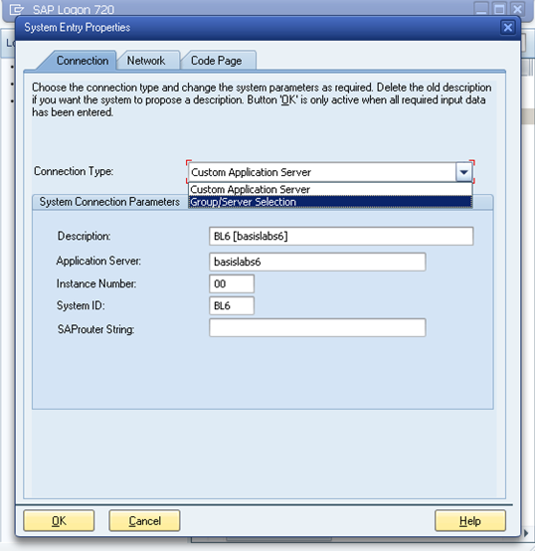The width and height of the screenshot is (535, 551).
Task: Click the System Connection Parameters header
Action: 109,202
